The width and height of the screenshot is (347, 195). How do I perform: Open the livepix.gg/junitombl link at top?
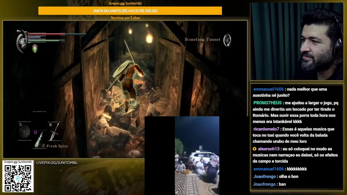point(125,4)
